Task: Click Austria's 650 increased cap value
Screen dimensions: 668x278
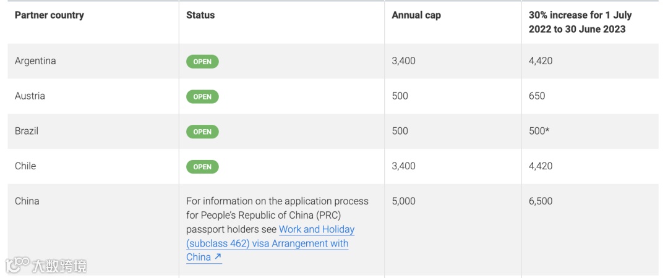Action: pyautogui.click(x=537, y=96)
